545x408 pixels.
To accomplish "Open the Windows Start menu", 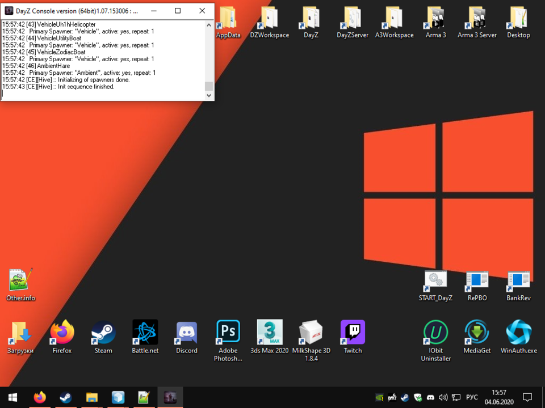I will [13, 397].
